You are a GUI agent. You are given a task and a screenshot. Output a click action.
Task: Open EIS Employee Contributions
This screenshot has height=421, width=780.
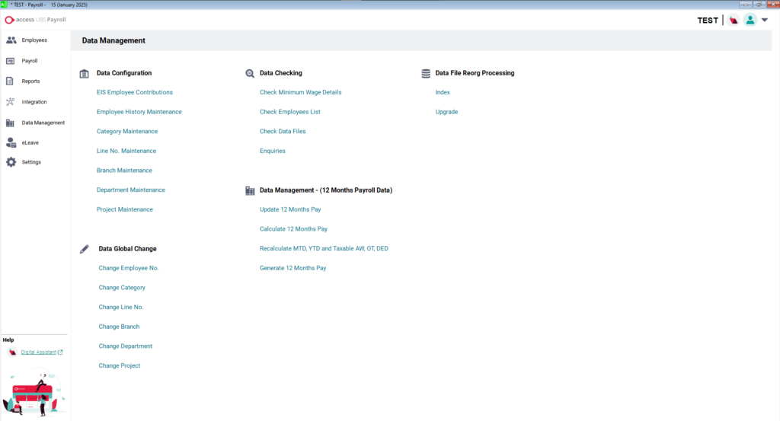click(x=135, y=92)
